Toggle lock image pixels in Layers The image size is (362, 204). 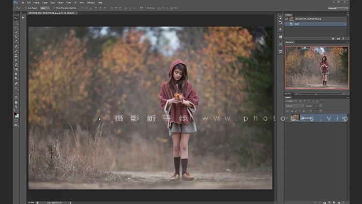click(296, 111)
